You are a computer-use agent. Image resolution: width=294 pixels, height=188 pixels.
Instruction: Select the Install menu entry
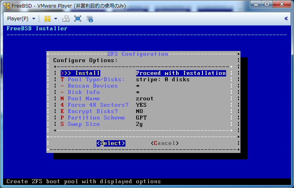tap(80, 73)
